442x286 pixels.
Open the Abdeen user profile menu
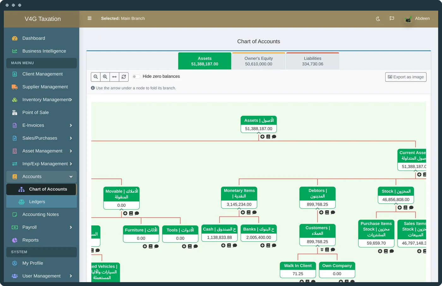tap(417, 19)
